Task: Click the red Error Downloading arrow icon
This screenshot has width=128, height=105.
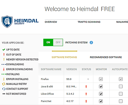Action: 4,69
